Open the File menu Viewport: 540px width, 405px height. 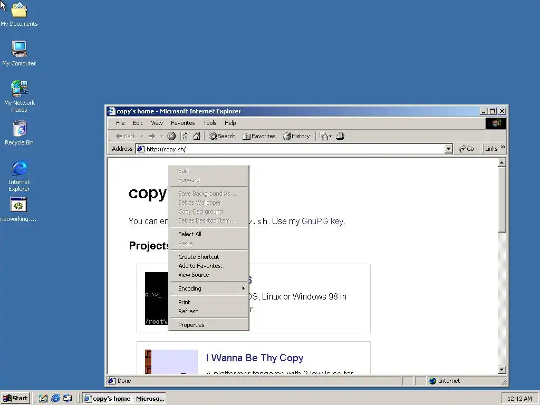click(120, 123)
